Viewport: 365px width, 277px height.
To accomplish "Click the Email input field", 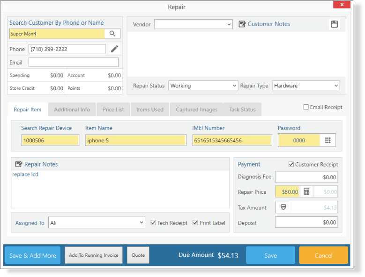I will pos(74,62).
